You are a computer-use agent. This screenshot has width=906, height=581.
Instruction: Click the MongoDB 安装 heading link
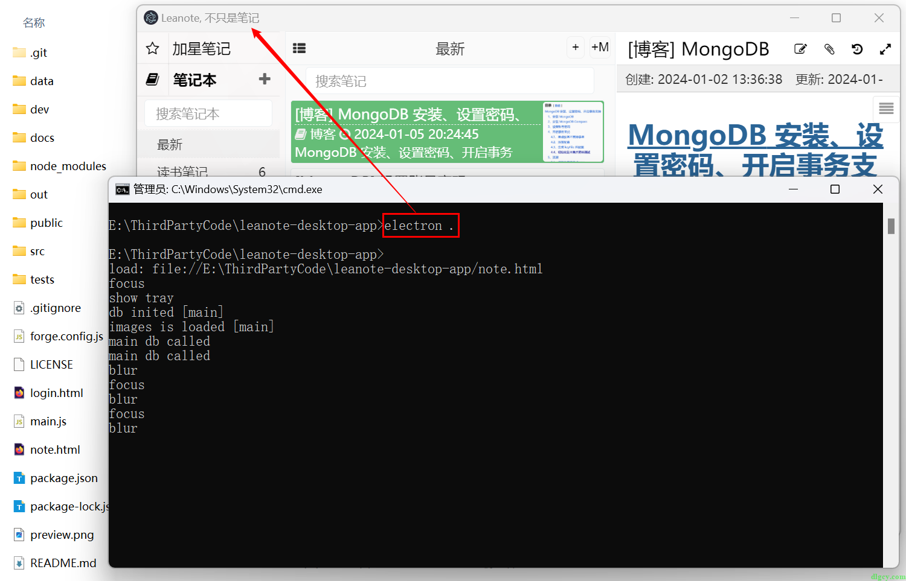[755, 150]
